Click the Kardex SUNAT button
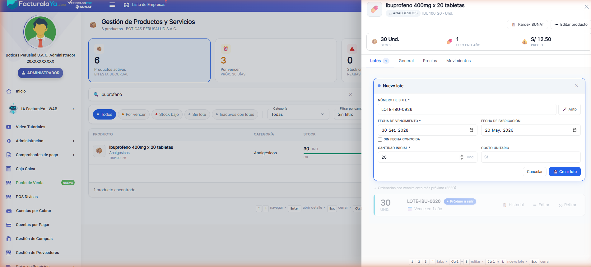The height and width of the screenshot is (267, 591). (528, 25)
